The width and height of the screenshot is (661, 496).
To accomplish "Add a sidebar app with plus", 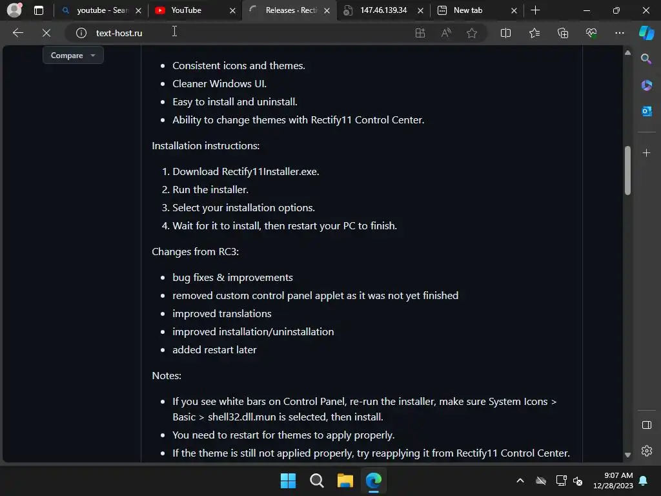I will click(x=646, y=152).
